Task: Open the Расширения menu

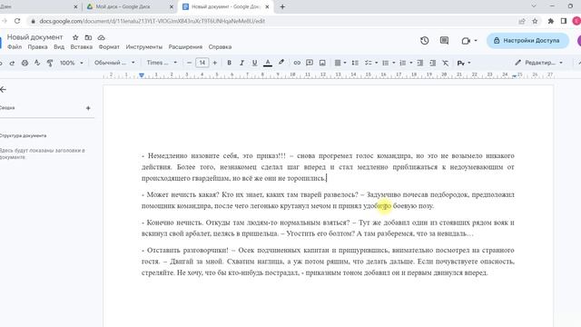Action: [x=185, y=47]
